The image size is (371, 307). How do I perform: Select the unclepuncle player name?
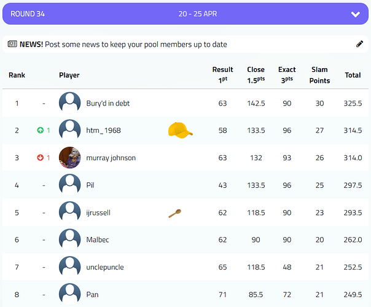pyautogui.click(x=107, y=267)
